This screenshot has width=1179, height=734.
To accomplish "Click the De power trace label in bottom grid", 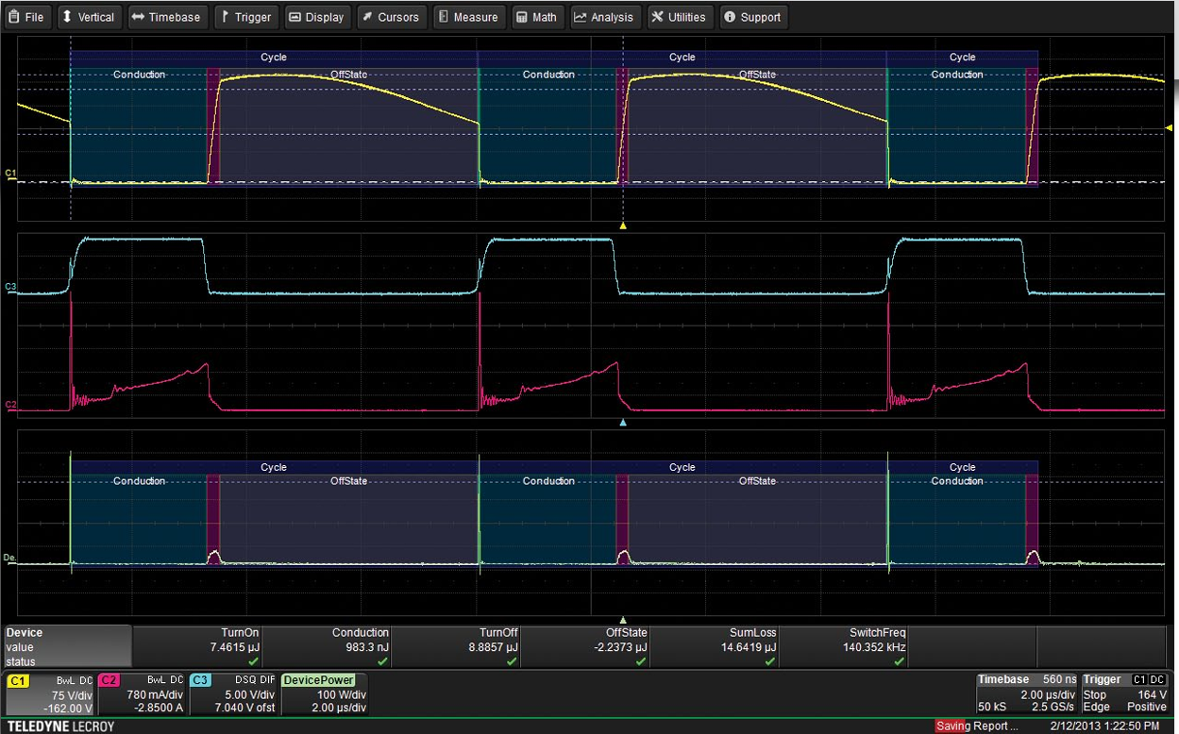I will (x=9, y=558).
